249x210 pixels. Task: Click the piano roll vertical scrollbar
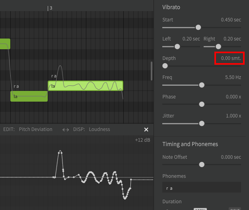(151, 71)
